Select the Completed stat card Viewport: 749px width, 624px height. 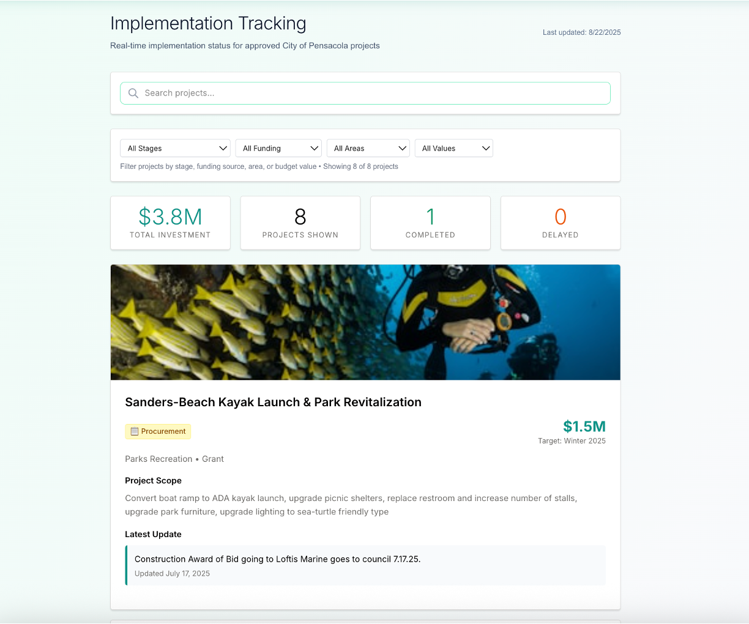tap(430, 223)
